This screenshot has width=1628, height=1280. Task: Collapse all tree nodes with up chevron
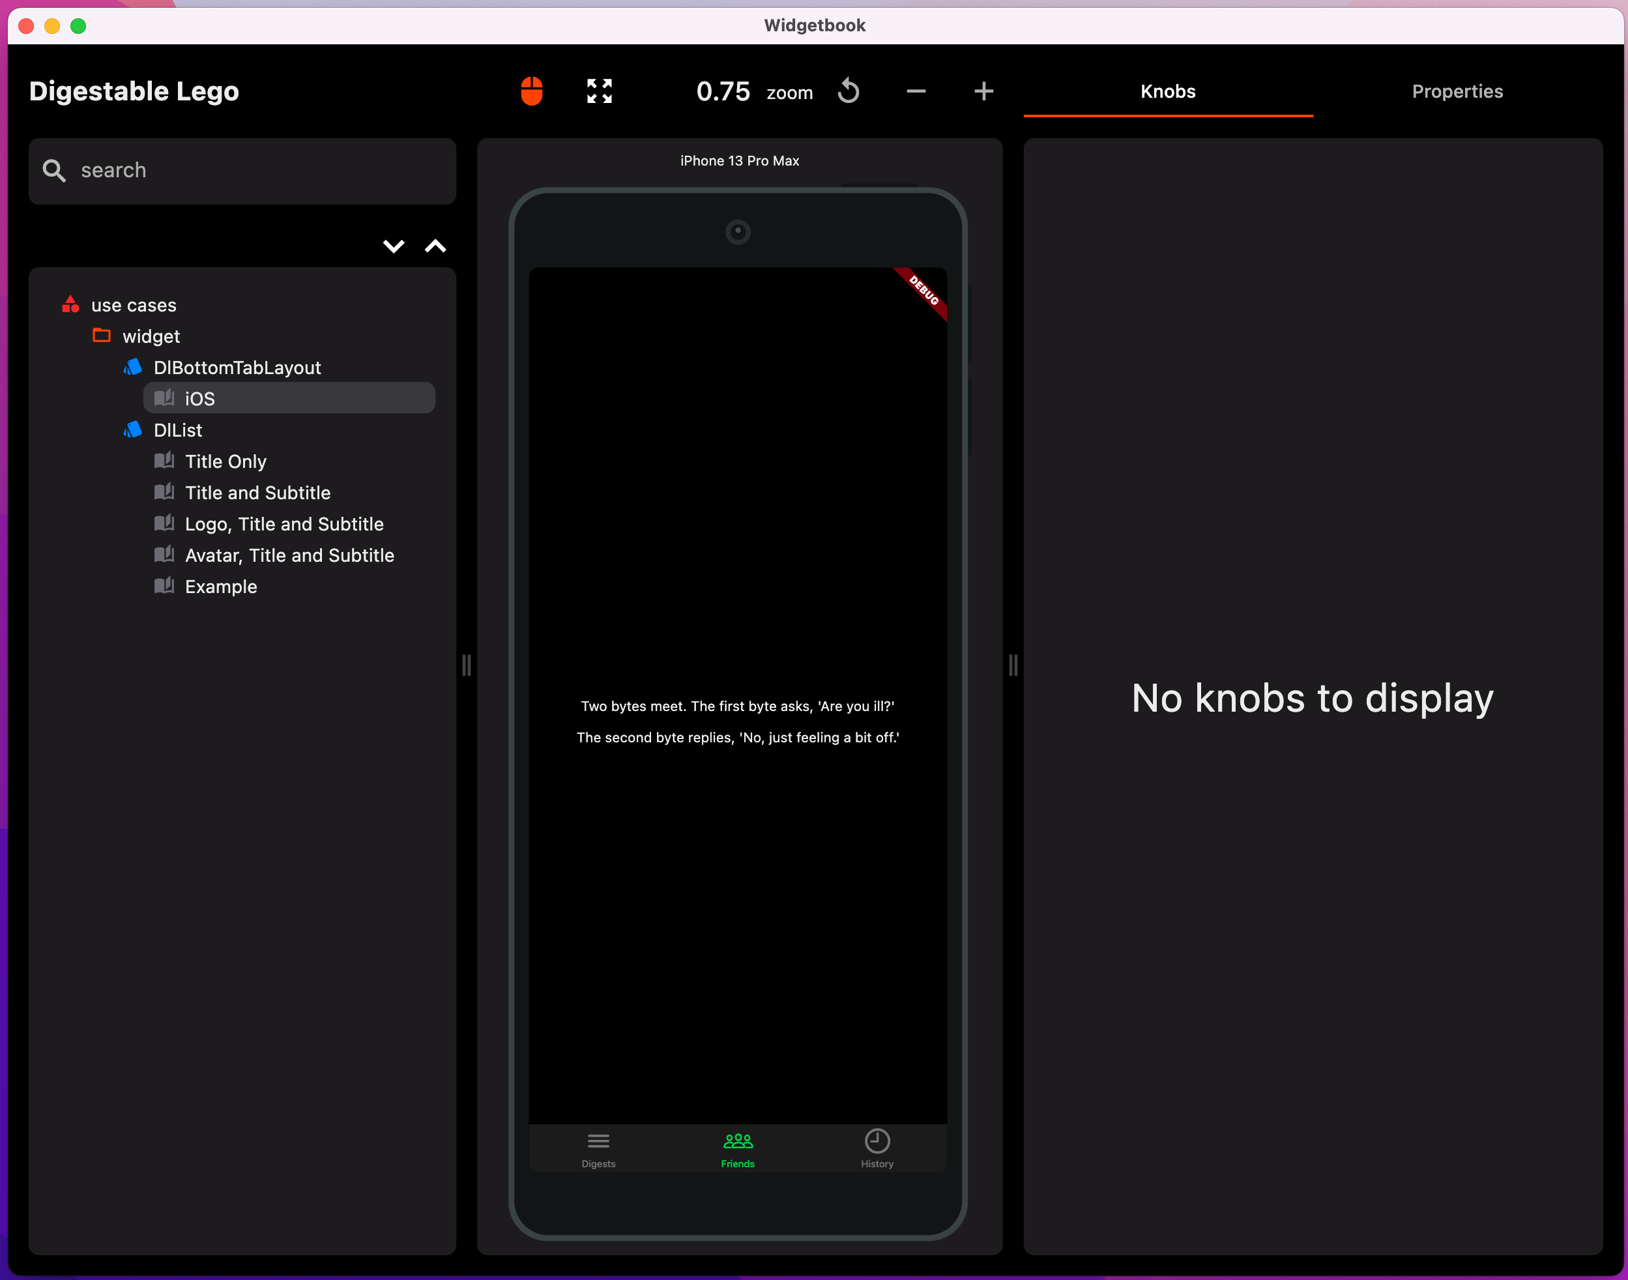coord(435,246)
